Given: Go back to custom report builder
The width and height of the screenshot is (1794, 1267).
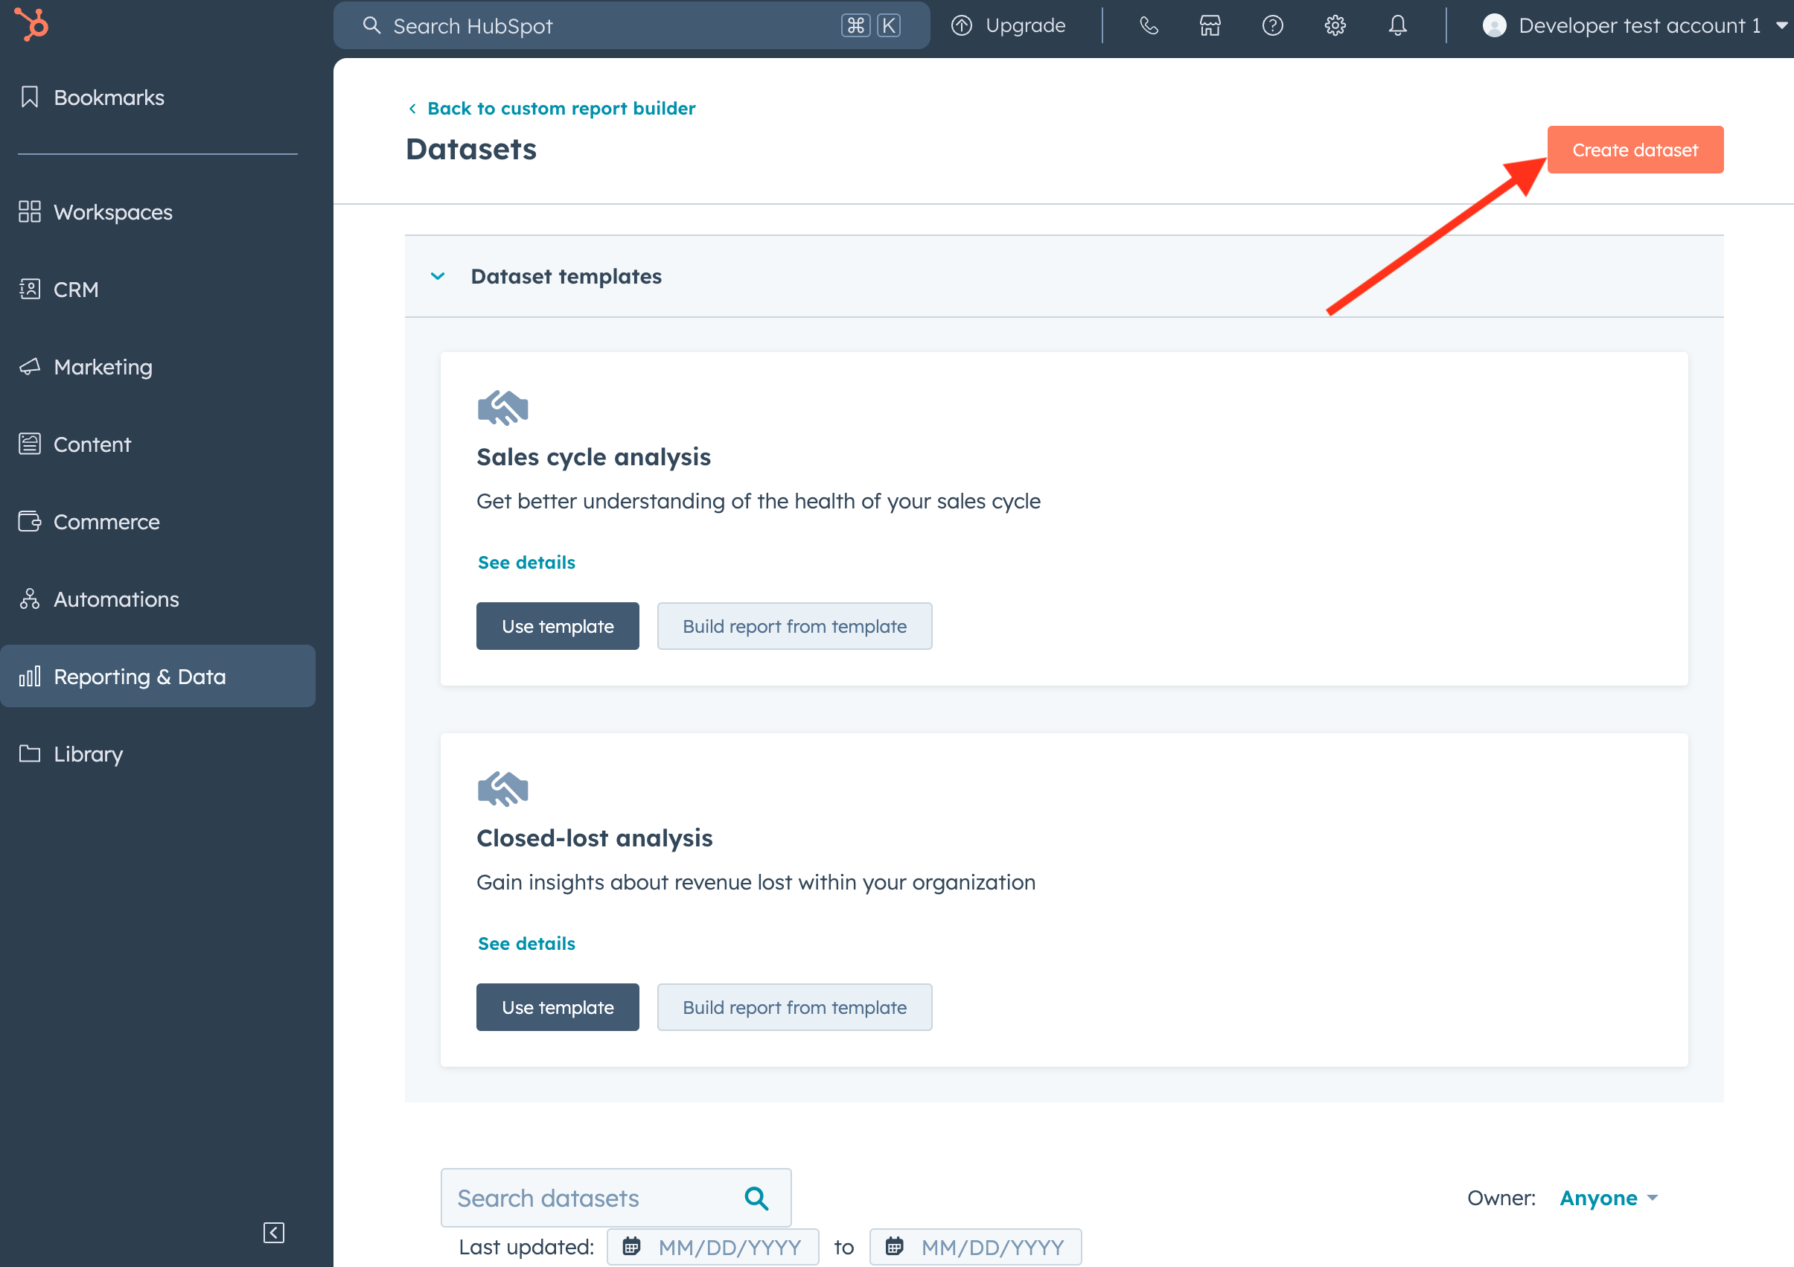Looking at the screenshot, I should pyautogui.click(x=561, y=108).
